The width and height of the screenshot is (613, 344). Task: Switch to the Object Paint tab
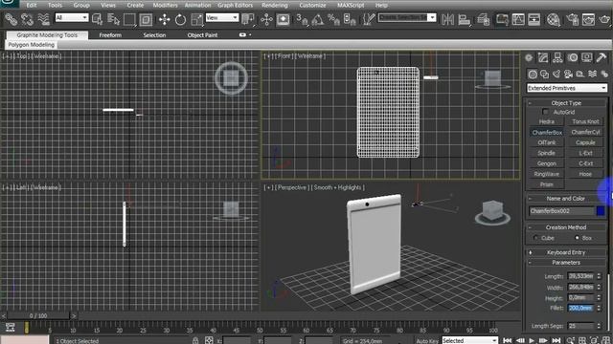click(202, 35)
